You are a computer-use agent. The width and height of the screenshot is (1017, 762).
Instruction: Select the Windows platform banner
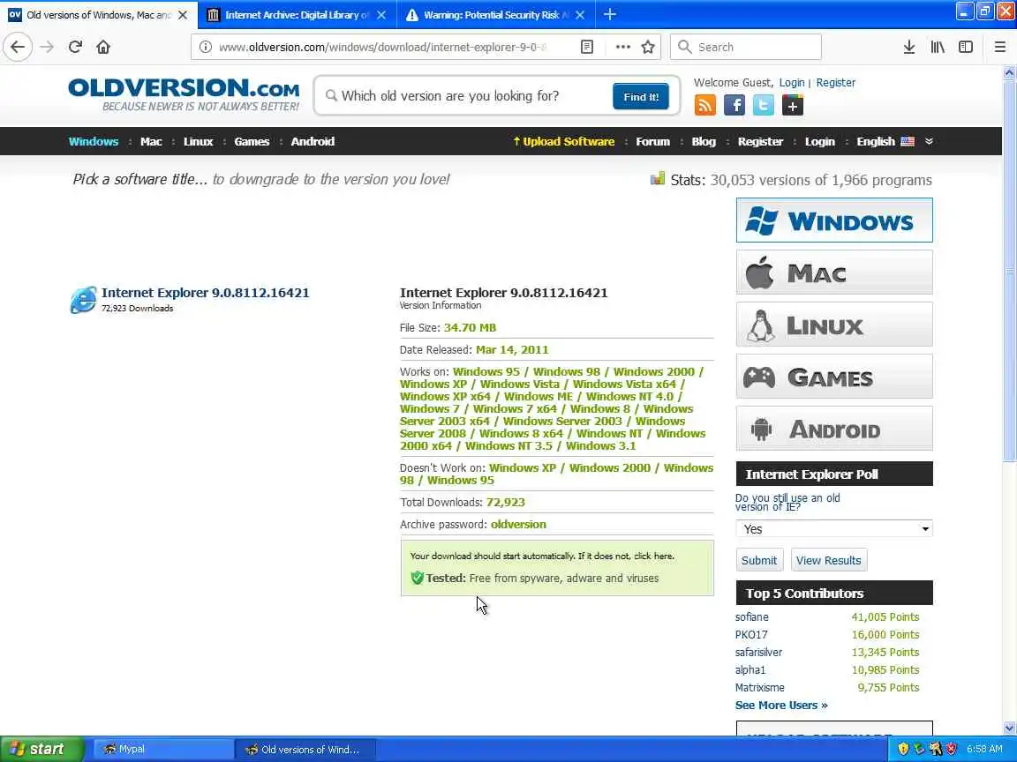tap(834, 220)
